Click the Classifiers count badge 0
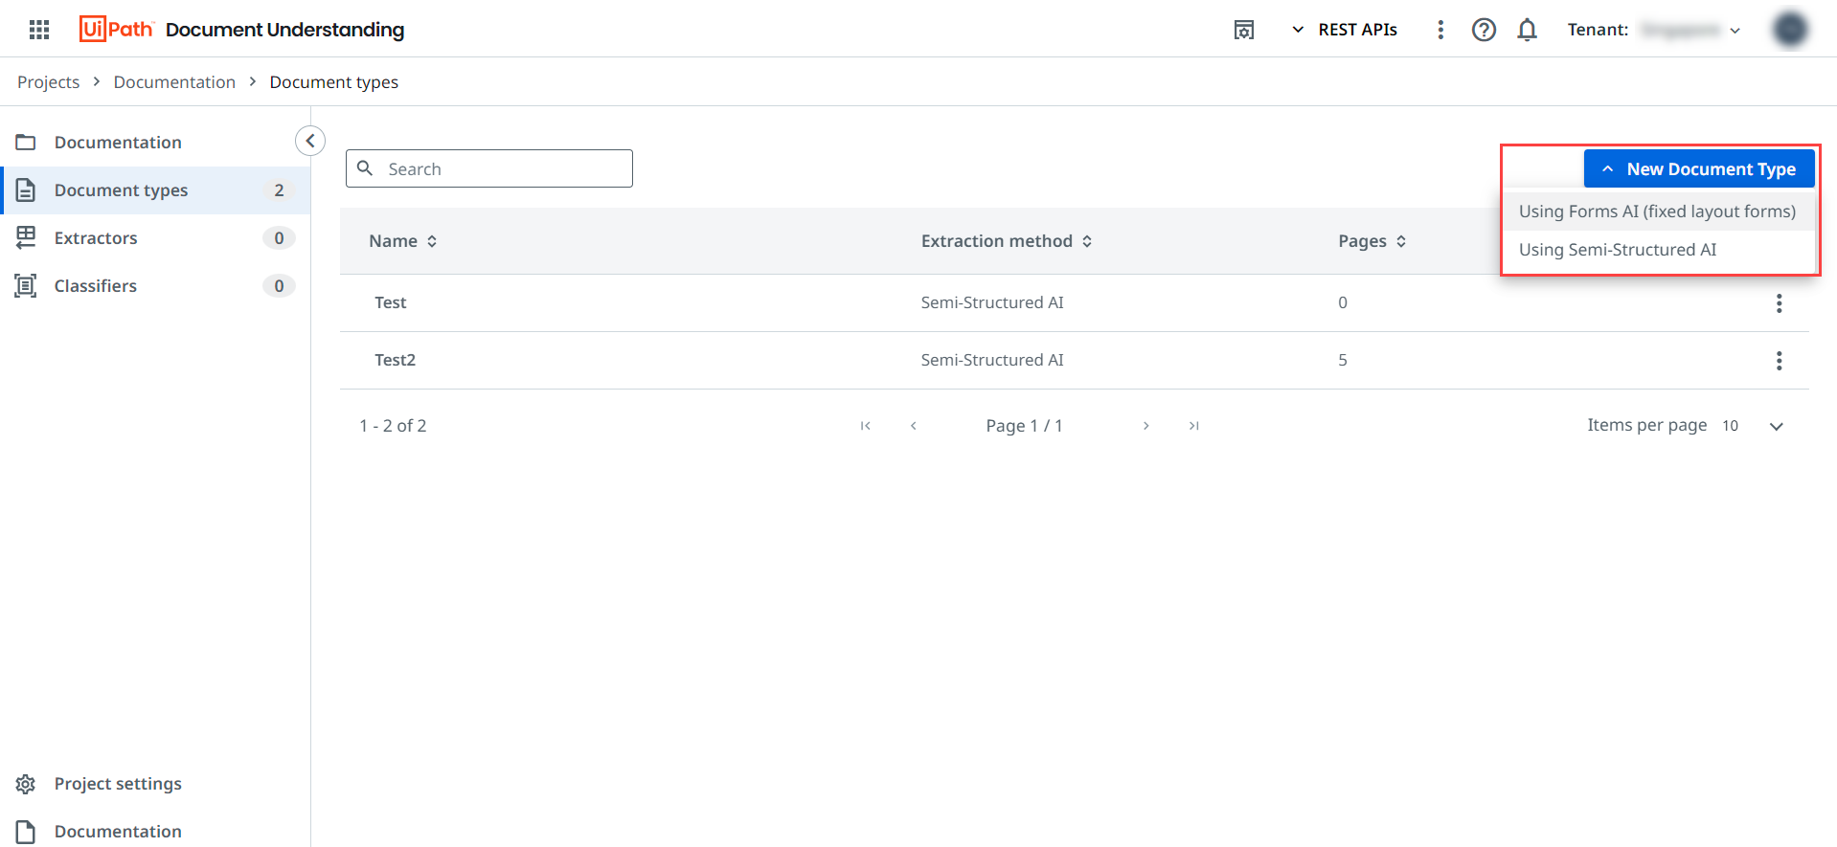 click(x=279, y=286)
